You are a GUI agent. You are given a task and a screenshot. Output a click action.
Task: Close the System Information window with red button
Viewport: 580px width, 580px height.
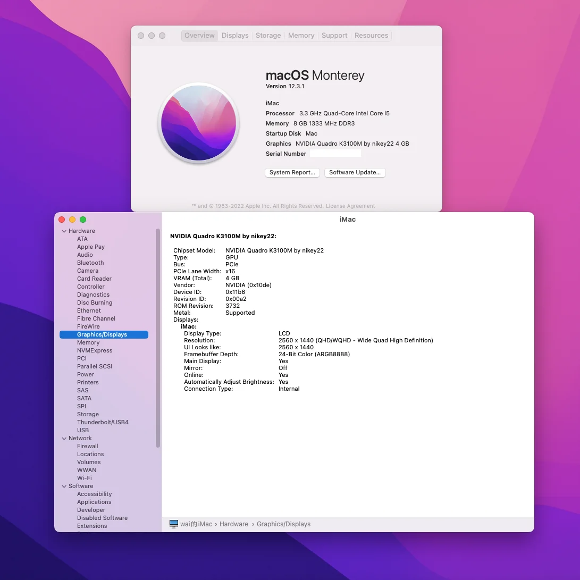pos(62,220)
